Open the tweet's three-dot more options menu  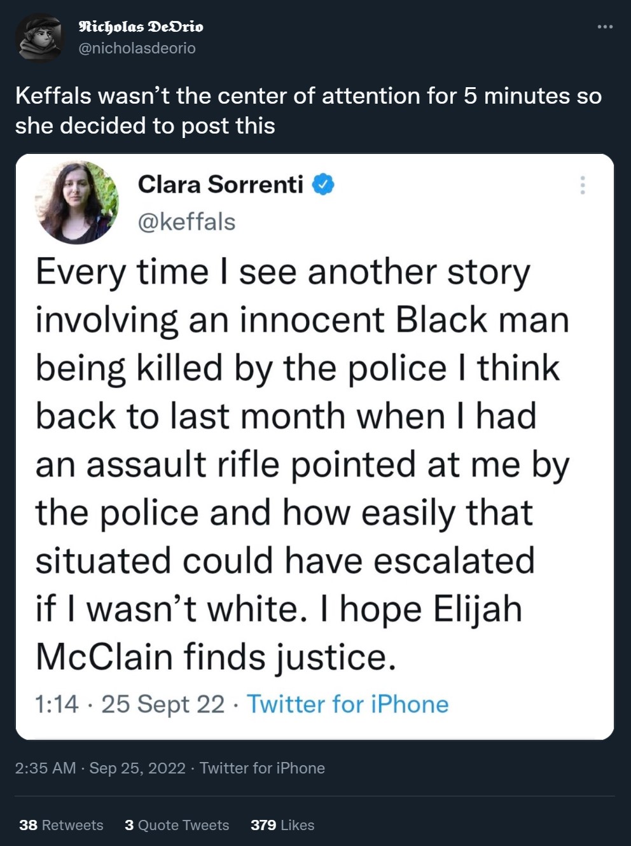pos(605,27)
